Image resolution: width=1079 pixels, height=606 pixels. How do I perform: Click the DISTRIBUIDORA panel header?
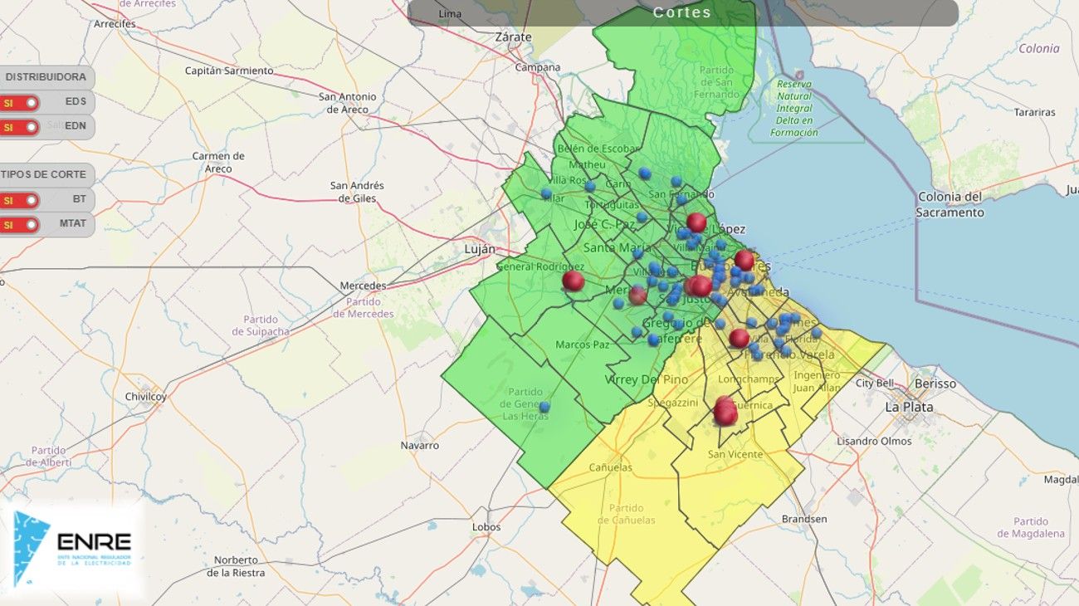(x=46, y=77)
